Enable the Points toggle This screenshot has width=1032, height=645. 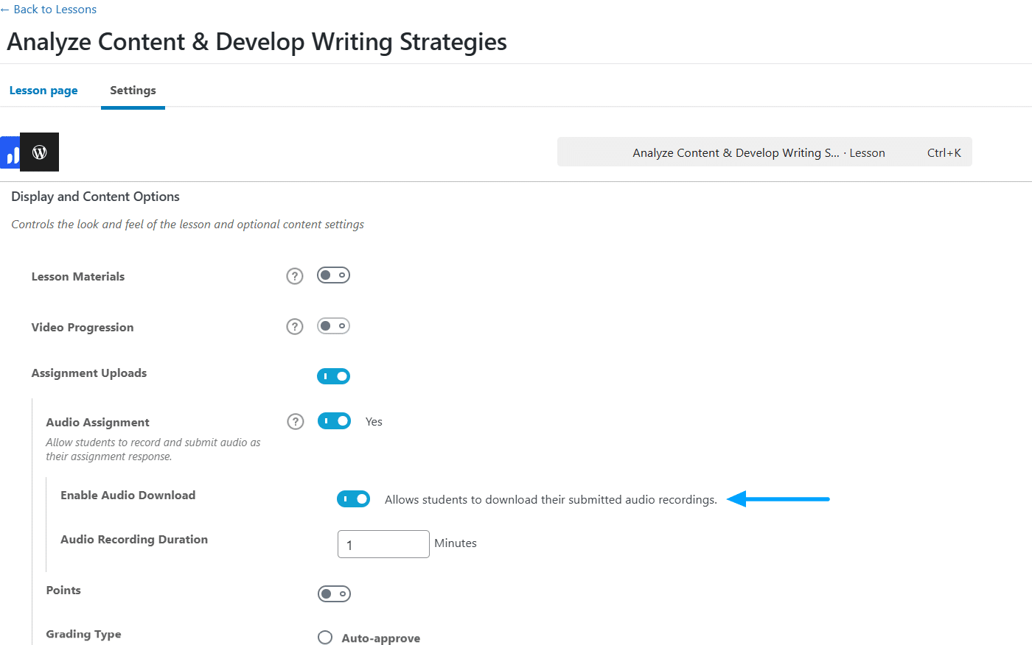point(334,593)
